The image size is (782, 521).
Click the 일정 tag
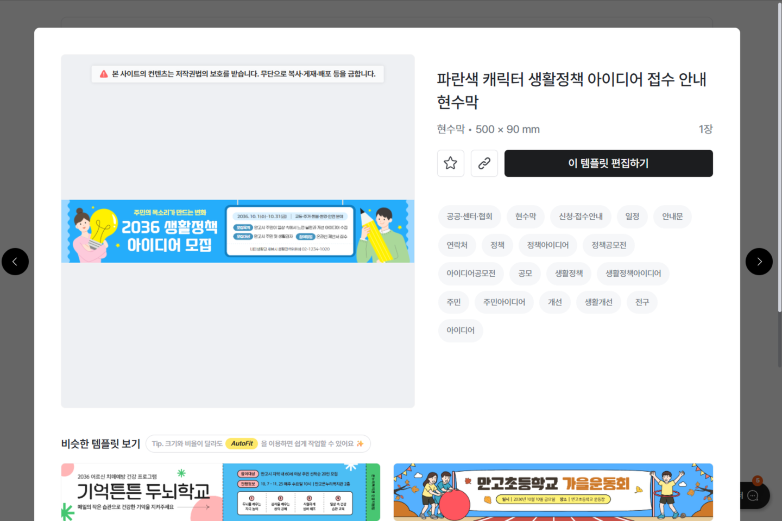pos(632,217)
